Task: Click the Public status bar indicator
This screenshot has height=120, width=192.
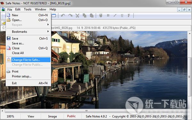Action: click(x=71, y=116)
